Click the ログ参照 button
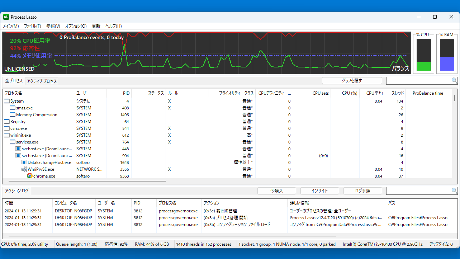This screenshot has width=460, height=259. 363,191
